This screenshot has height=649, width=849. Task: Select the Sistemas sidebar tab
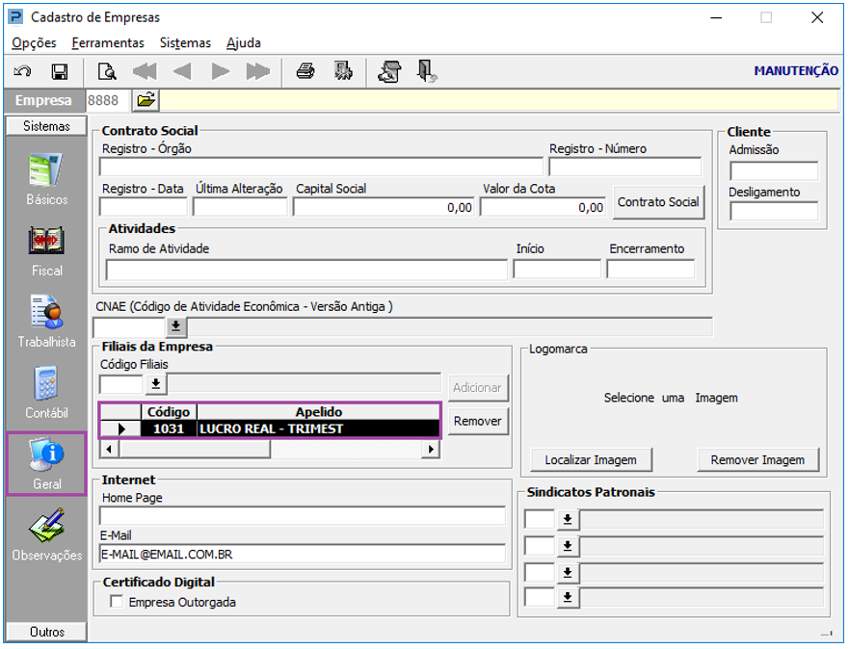(46, 126)
